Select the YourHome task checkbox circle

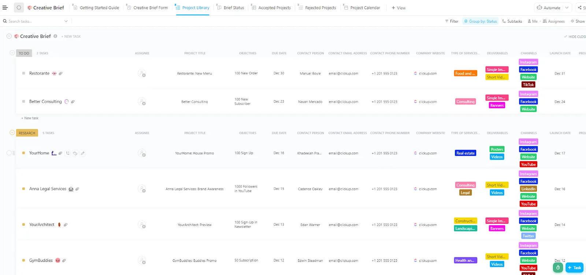tap(9, 153)
